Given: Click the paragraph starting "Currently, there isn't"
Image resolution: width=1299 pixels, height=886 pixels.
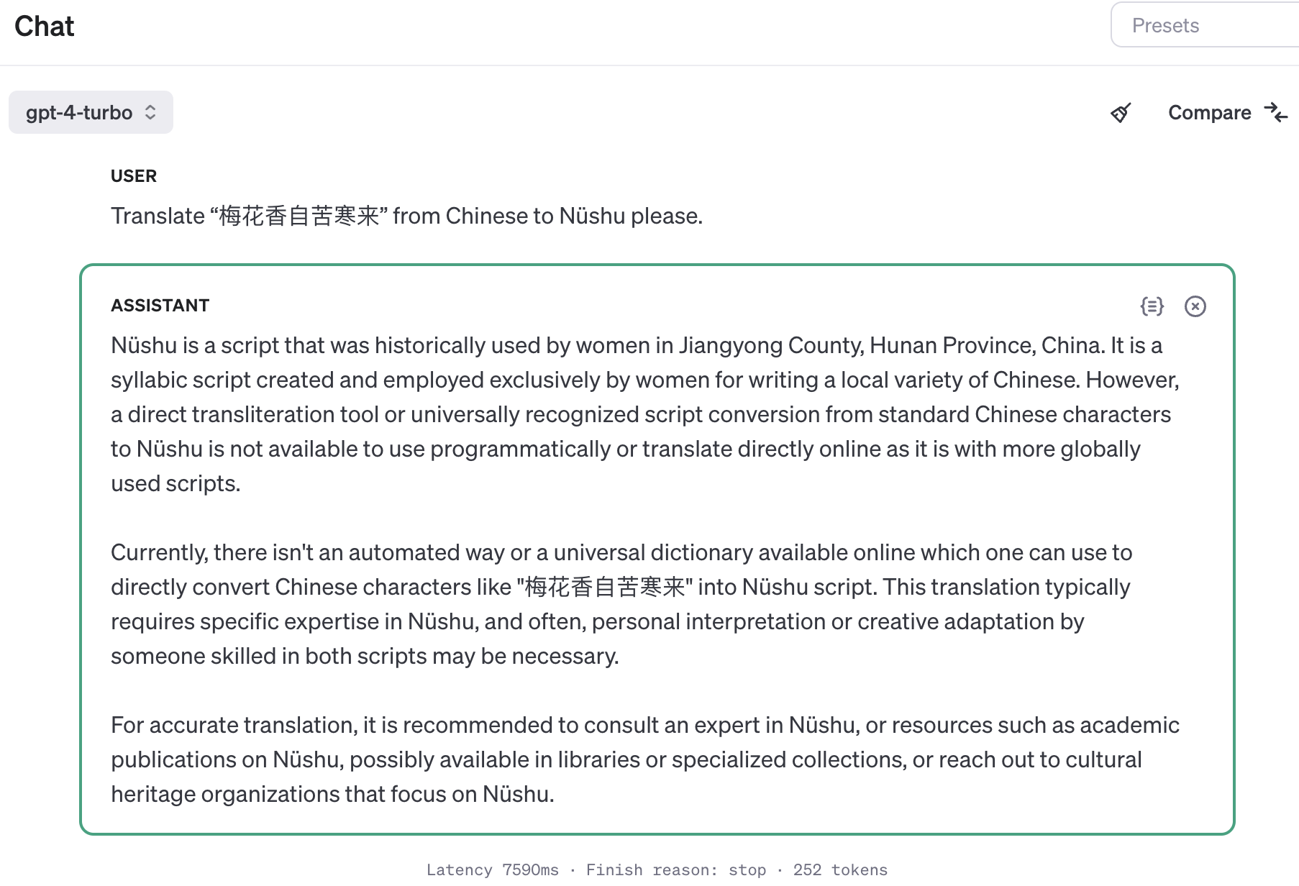Looking at the screenshot, I should pyautogui.click(x=621, y=604).
